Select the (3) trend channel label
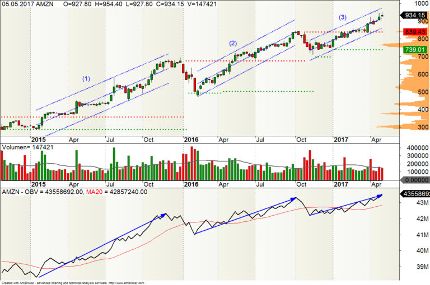Viewport: 430px width, 285px height. [x=343, y=17]
